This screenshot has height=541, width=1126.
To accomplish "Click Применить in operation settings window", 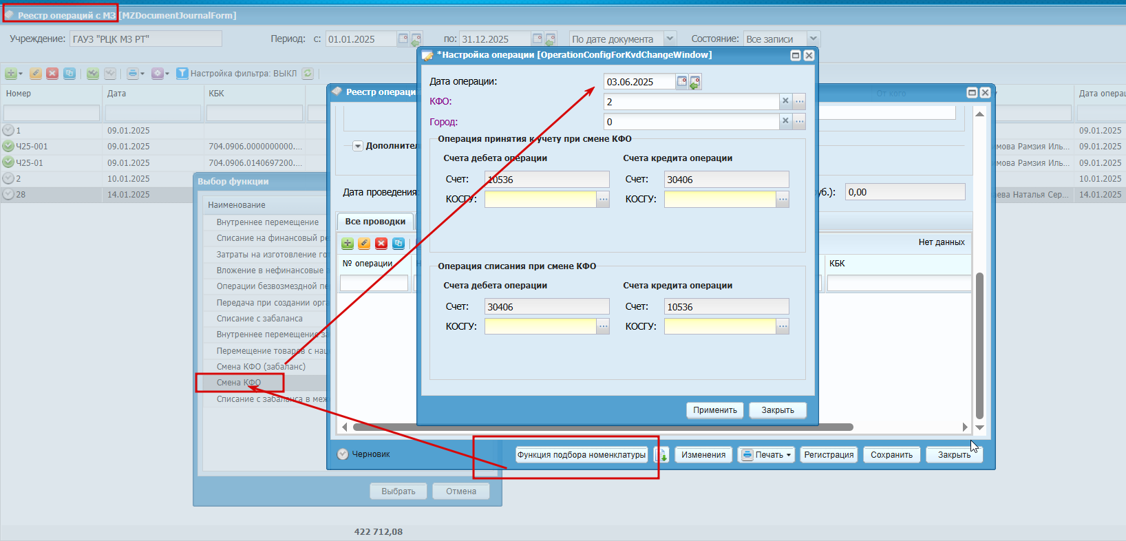I will (715, 410).
